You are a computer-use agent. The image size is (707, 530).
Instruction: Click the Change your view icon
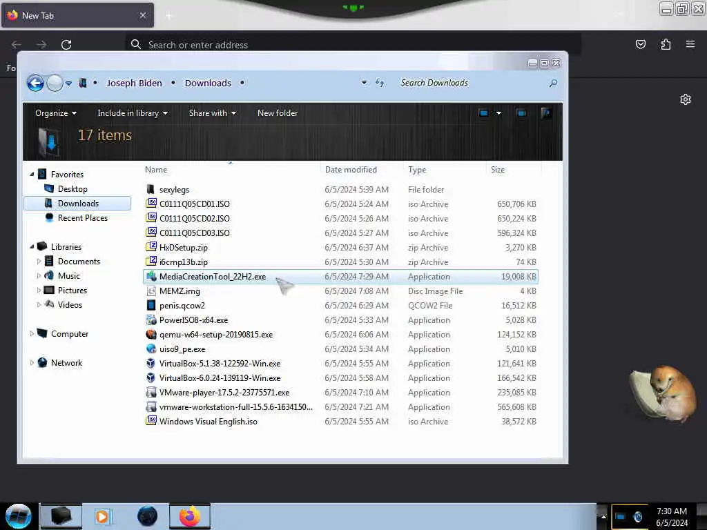click(483, 113)
